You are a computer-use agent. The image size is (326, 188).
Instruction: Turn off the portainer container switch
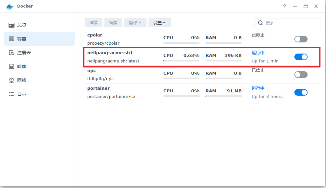click(x=301, y=92)
